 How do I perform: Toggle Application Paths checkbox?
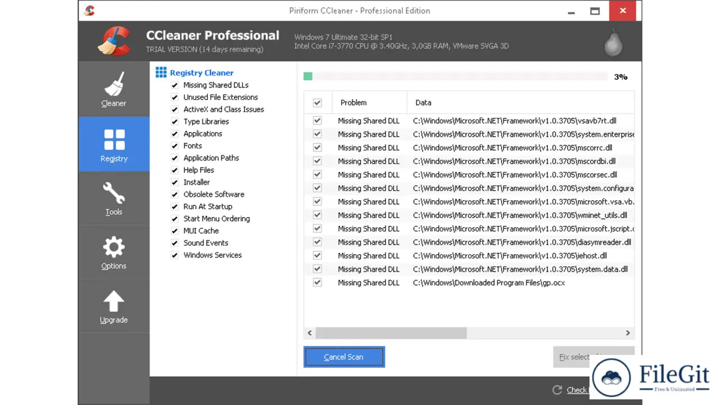tap(175, 158)
